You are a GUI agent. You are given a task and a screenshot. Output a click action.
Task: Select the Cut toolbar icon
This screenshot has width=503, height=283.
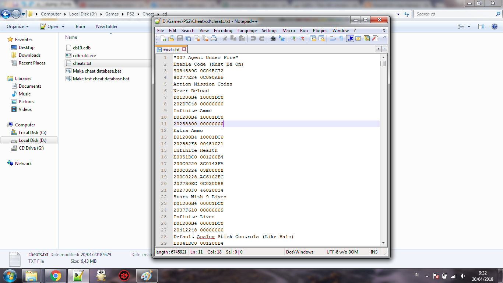pos(225,38)
